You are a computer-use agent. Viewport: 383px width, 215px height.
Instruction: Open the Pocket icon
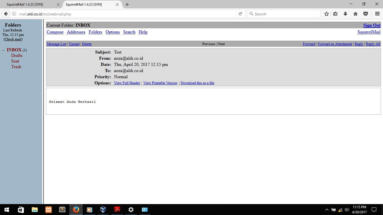(x=366, y=14)
